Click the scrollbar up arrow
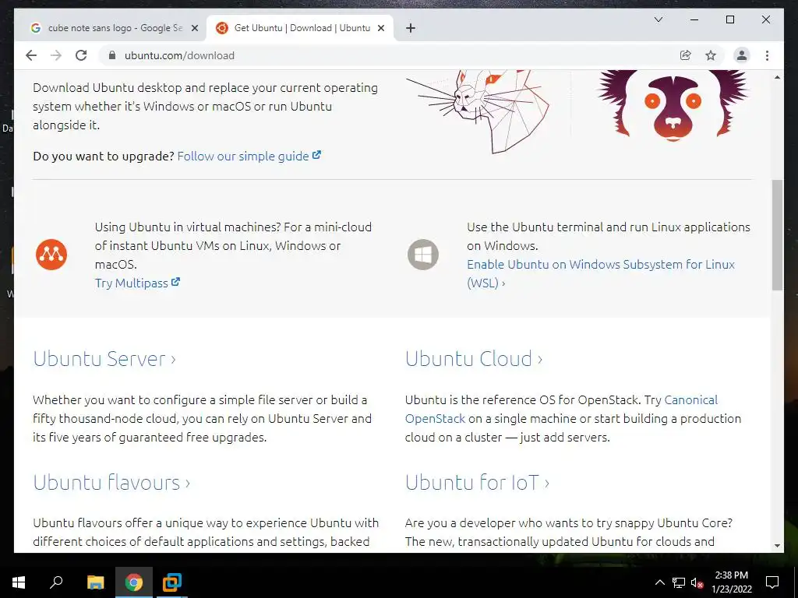Screen dimensions: 798x598 point(777,77)
